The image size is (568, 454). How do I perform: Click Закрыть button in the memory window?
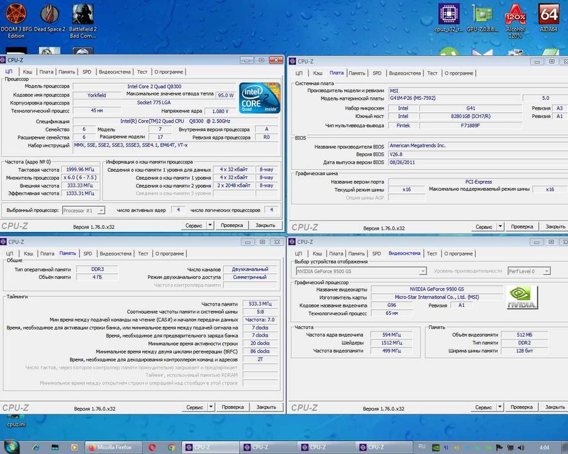click(266, 407)
